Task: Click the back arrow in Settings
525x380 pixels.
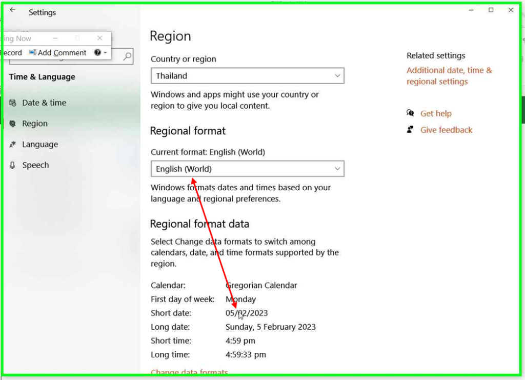Action: click(13, 10)
